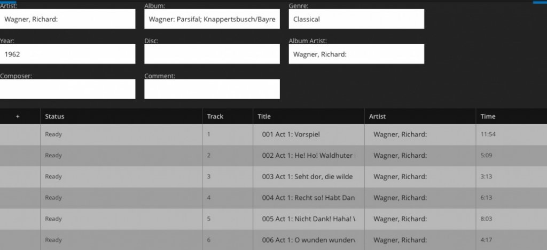
Task: Select artist cell in Vorspiel row
Action: (420, 134)
